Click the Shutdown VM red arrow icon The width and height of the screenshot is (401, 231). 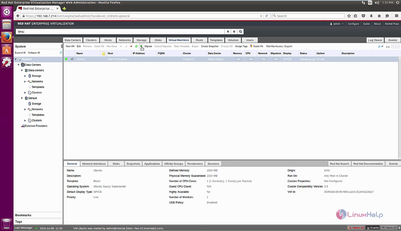pyautogui.click(x=131, y=46)
